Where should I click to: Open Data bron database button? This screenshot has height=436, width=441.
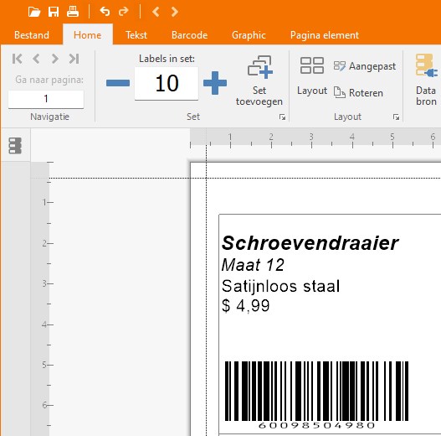(x=427, y=80)
